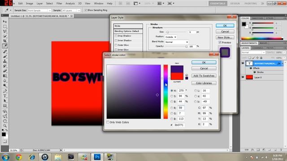The image size is (287, 161).
Task: Open the Sample All Layers dropdown
Action: (x=71, y=10)
